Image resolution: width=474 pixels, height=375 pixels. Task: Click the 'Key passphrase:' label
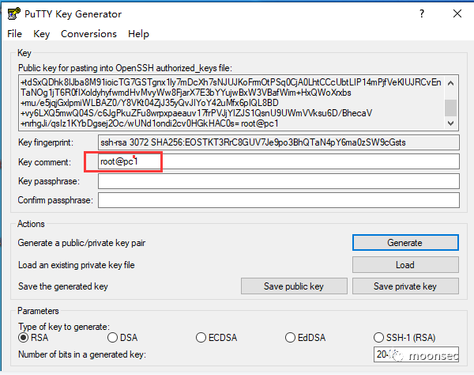tap(49, 181)
